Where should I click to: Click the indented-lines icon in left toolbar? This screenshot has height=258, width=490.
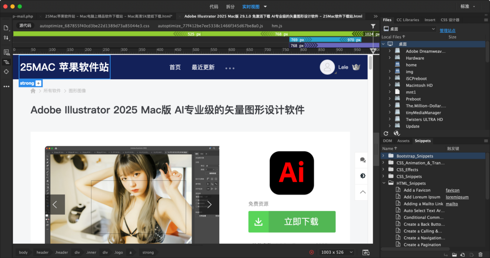point(6,62)
